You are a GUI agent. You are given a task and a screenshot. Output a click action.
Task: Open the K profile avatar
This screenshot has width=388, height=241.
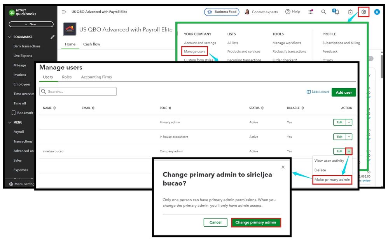[x=377, y=12]
